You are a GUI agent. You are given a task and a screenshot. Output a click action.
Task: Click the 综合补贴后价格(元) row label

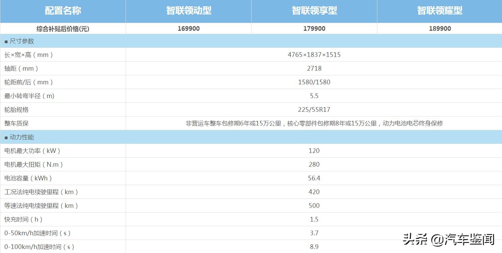coord(62,28)
